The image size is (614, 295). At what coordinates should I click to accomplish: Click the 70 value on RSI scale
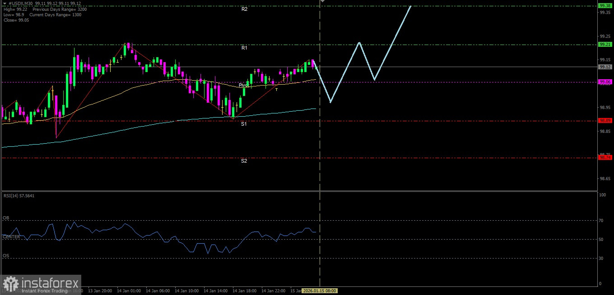(601, 221)
